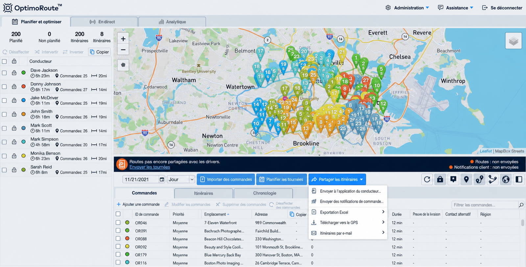This screenshot has width=526, height=267.
Task: Click the map pin icon in toolbar
Action: pos(466,180)
